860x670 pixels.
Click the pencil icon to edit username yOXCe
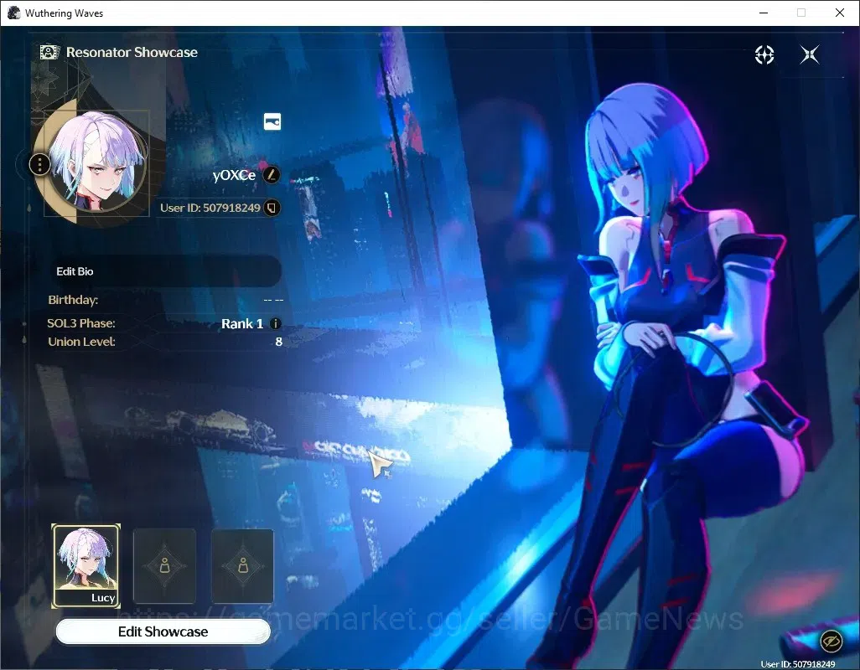click(271, 175)
